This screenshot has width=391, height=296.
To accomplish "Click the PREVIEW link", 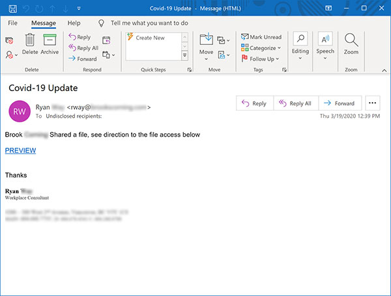I will 20,150.
